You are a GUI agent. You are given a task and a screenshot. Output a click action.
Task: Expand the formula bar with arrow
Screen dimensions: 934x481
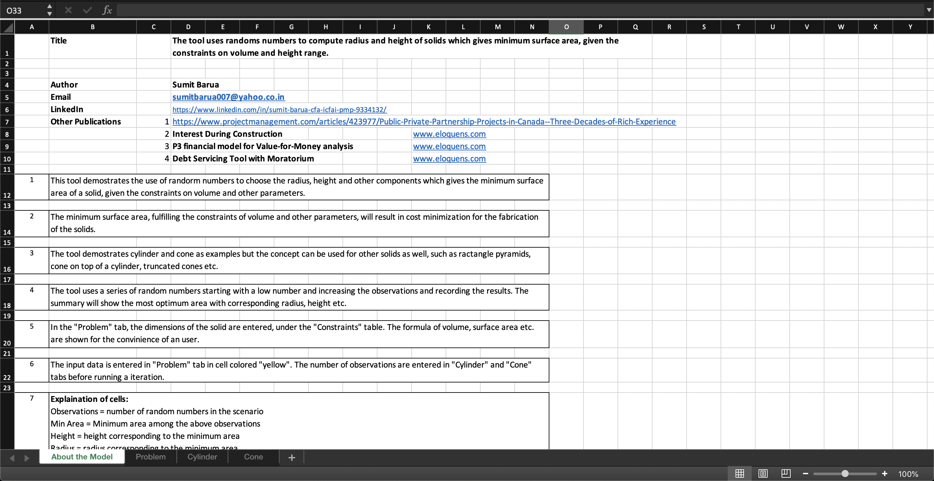(x=929, y=10)
